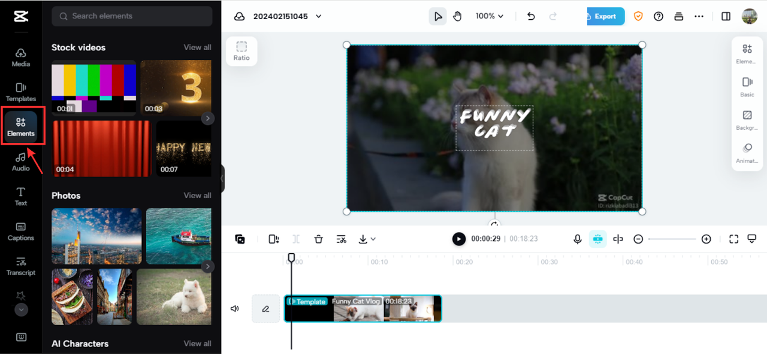767x356 pixels.
Task: Open the user profile avatar
Action: coord(750,16)
